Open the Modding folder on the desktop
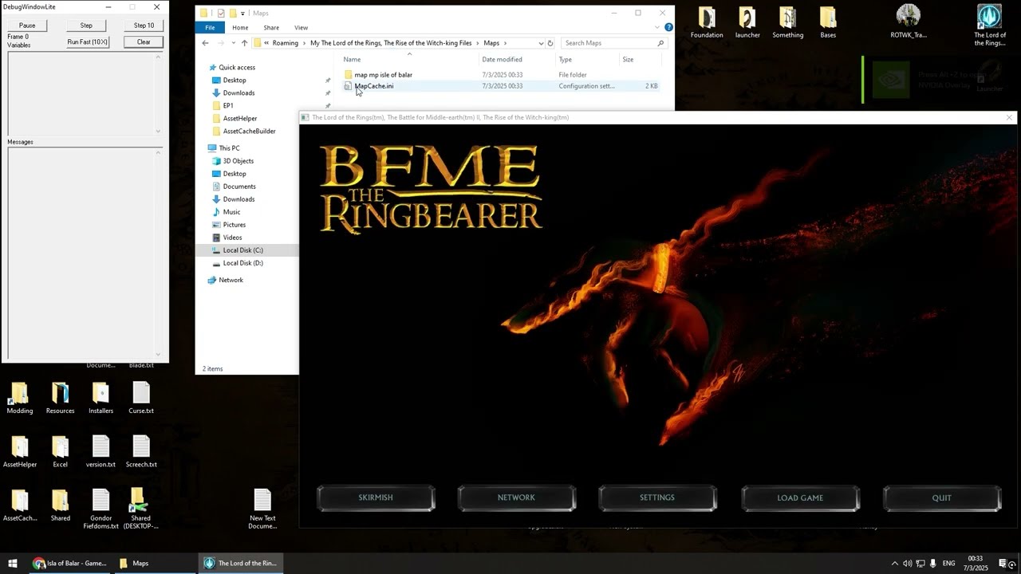The width and height of the screenshot is (1021, 574). [x=19, y=399]
